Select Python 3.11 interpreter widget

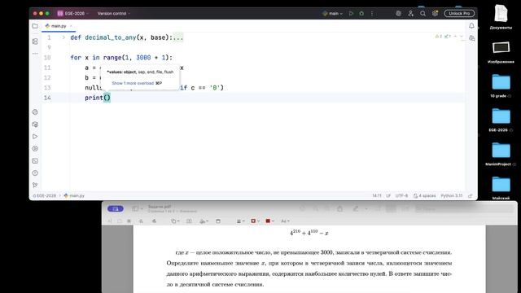[x=451, y=195]
